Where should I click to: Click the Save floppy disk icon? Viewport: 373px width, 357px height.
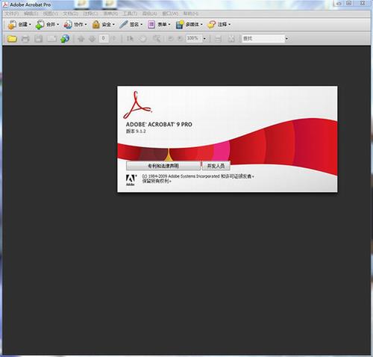38,39
